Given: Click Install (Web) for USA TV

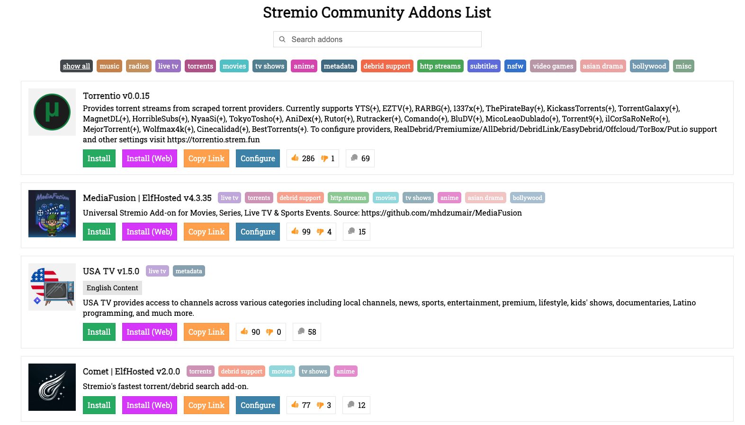Looking at the screenshot, I should tap(150, 332).
